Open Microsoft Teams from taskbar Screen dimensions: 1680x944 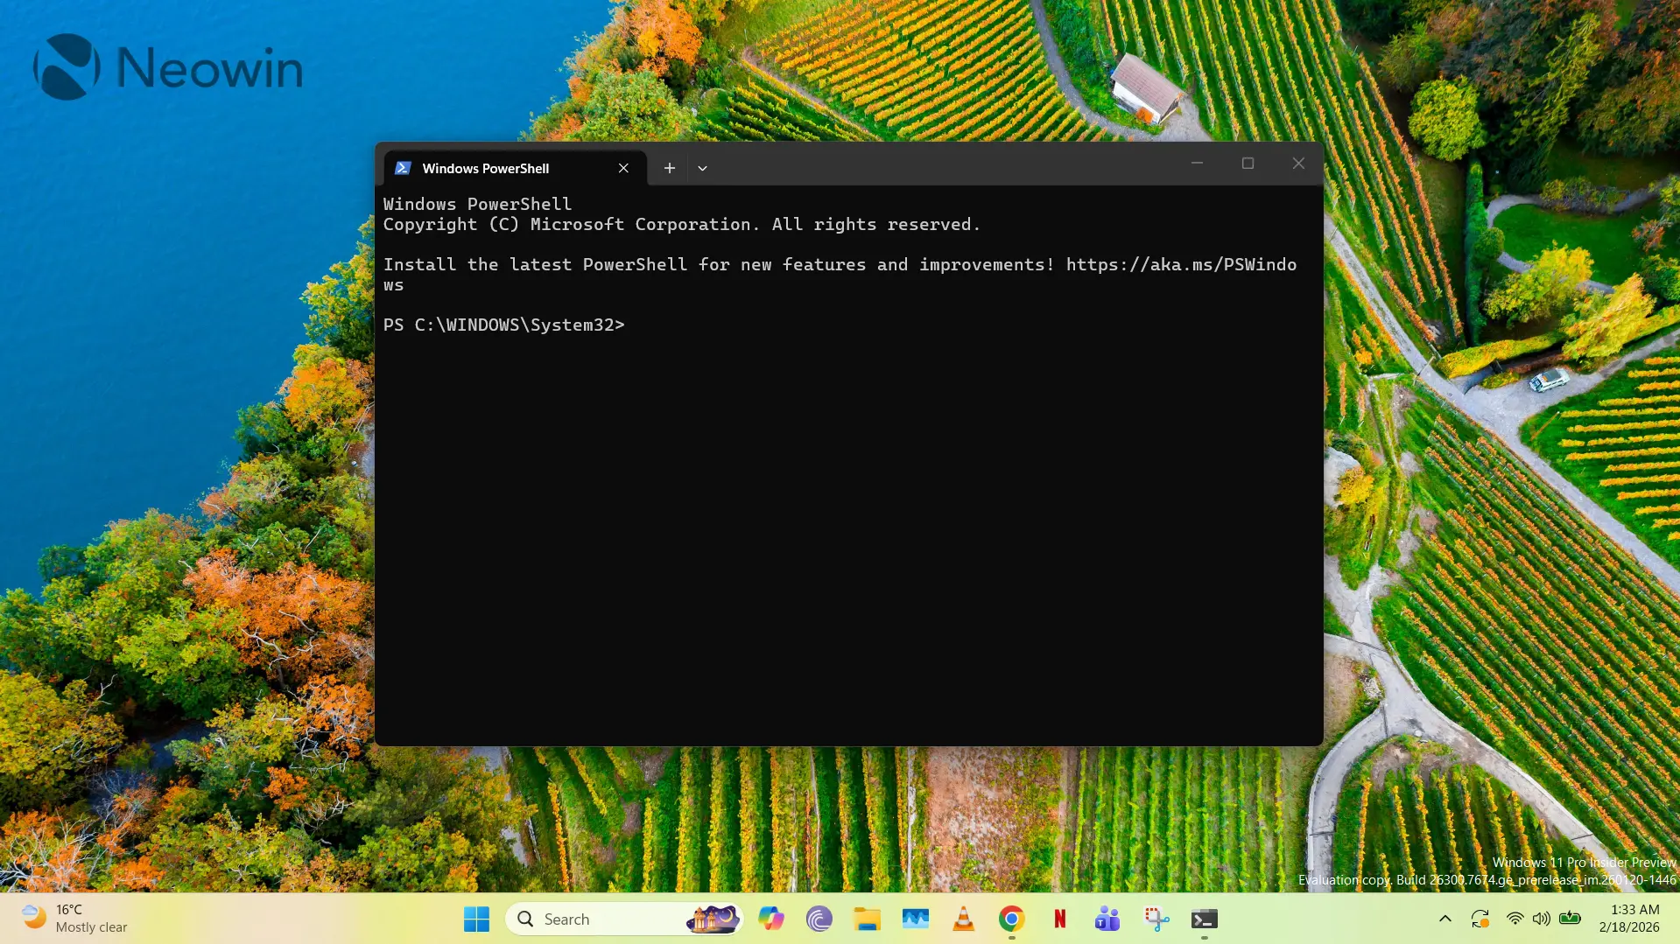(x=1107, y=919)
